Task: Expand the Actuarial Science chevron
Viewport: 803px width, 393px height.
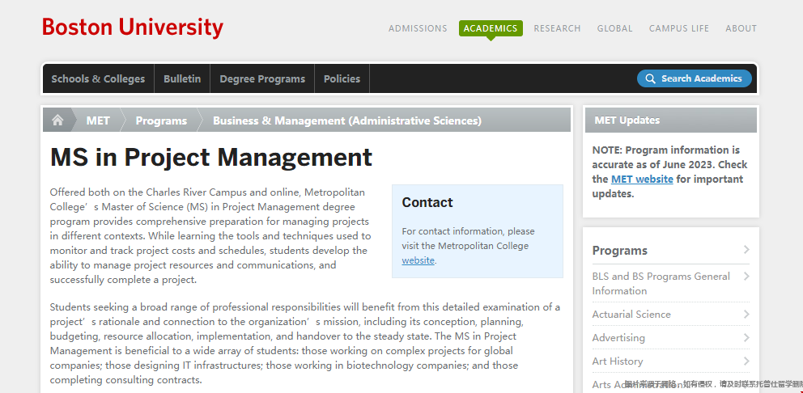Action: click(x=746, y=315)
